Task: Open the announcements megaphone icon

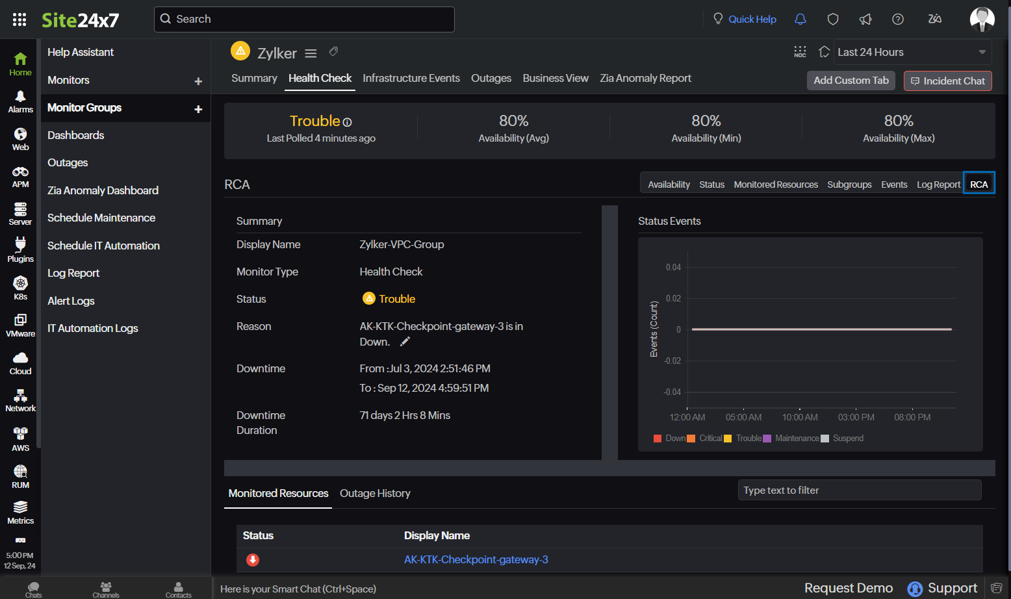Action: click(865, 19)
